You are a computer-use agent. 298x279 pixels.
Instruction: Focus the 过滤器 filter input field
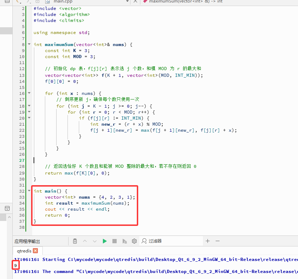pos(171,241)
